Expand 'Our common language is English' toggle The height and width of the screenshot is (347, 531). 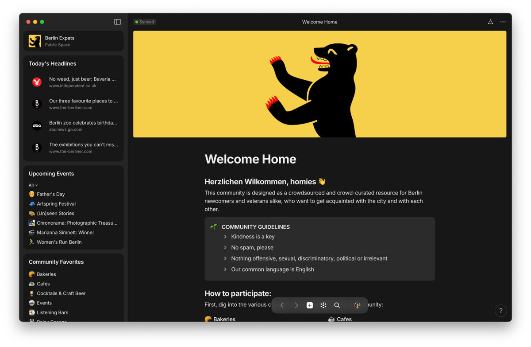[225, 269]
